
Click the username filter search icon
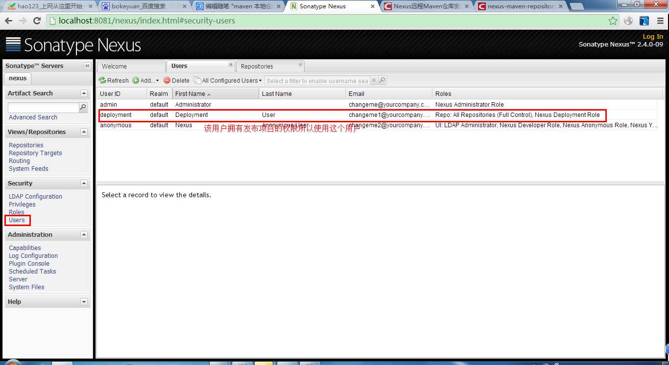tap(382, 80)
